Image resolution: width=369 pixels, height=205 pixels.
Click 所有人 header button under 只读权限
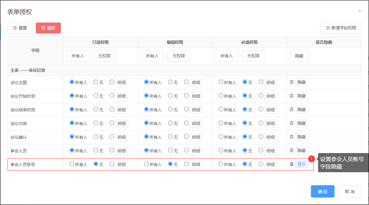tap(78, 56)
